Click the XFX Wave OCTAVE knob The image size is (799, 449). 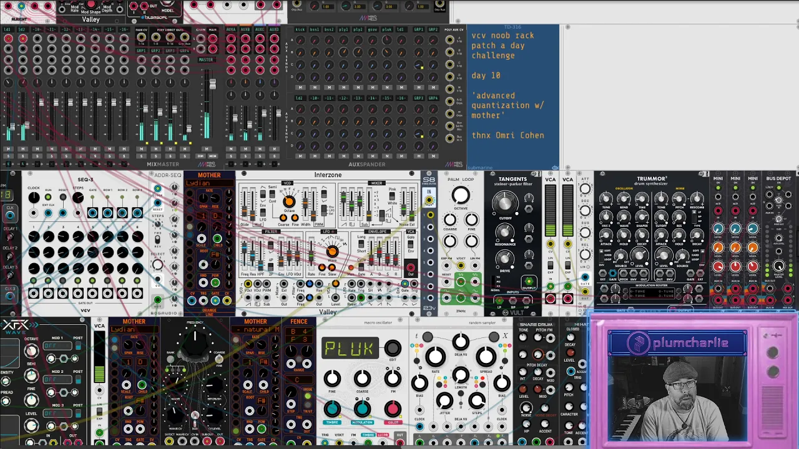coord(31,351)
